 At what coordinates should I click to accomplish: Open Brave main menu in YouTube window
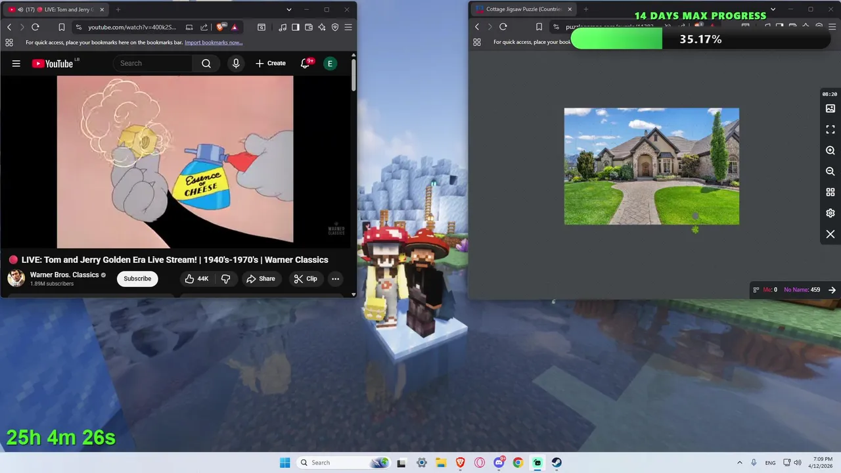click(x=348, y=27)
